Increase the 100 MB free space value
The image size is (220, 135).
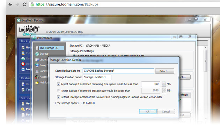(164, 83)
